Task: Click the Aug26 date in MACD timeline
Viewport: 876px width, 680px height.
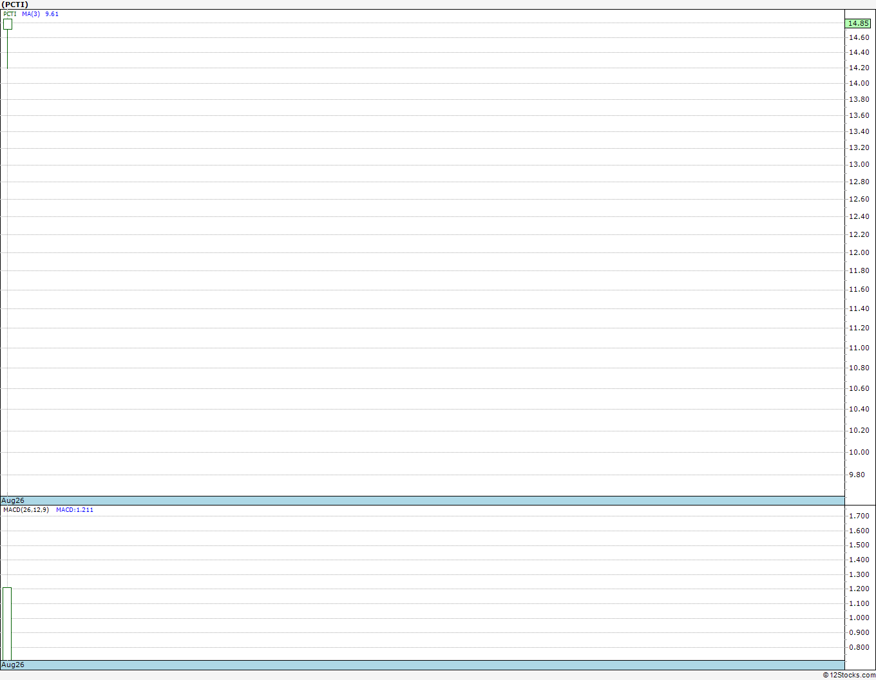Action: (13, 665)
